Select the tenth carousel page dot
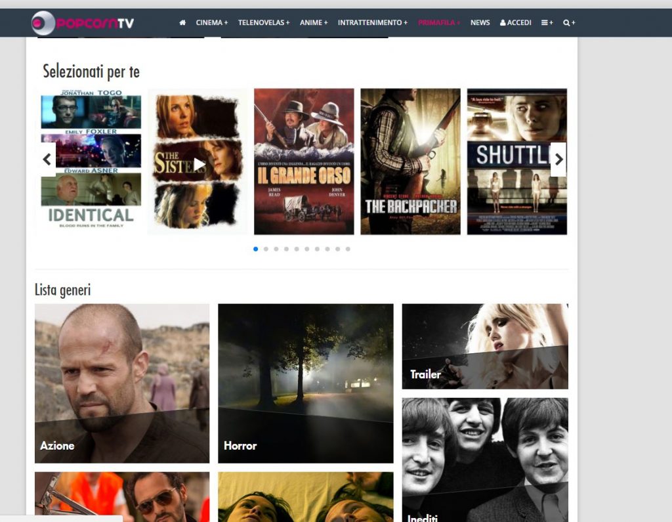Image resolution: width=672 pixels, height=522 pixels. [348, 249]
